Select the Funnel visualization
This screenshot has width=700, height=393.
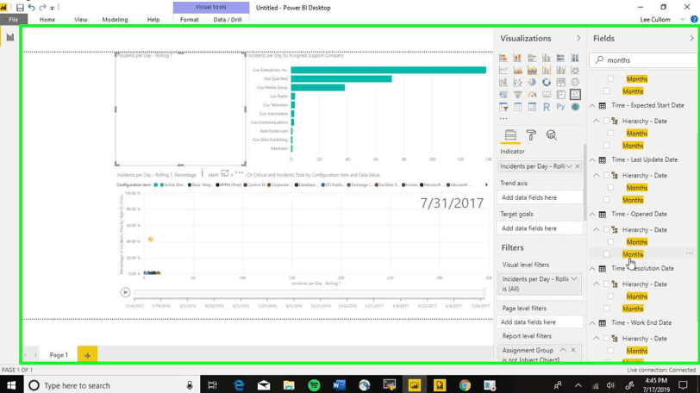click(517, 95)
